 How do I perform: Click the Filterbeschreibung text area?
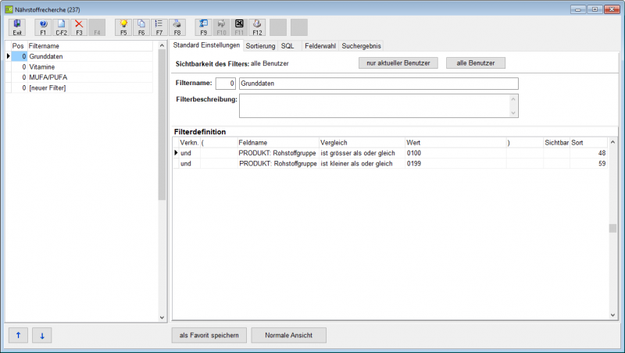(x=375, y=106)
